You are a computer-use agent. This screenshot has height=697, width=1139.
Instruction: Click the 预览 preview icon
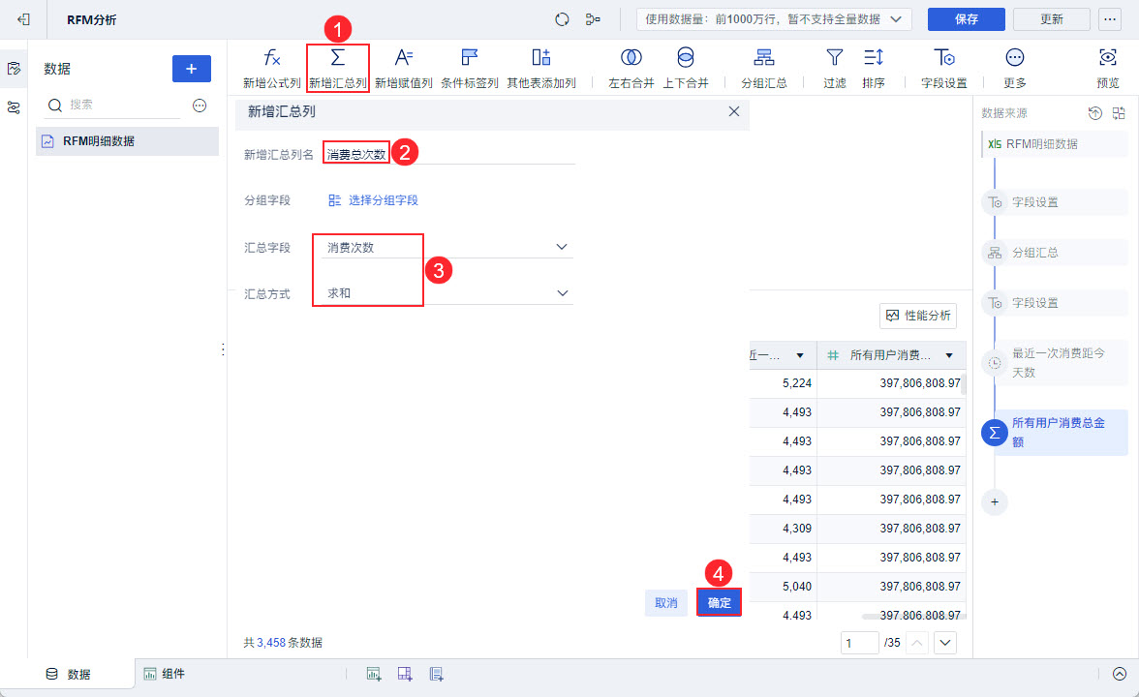[x=1108, y=58]
